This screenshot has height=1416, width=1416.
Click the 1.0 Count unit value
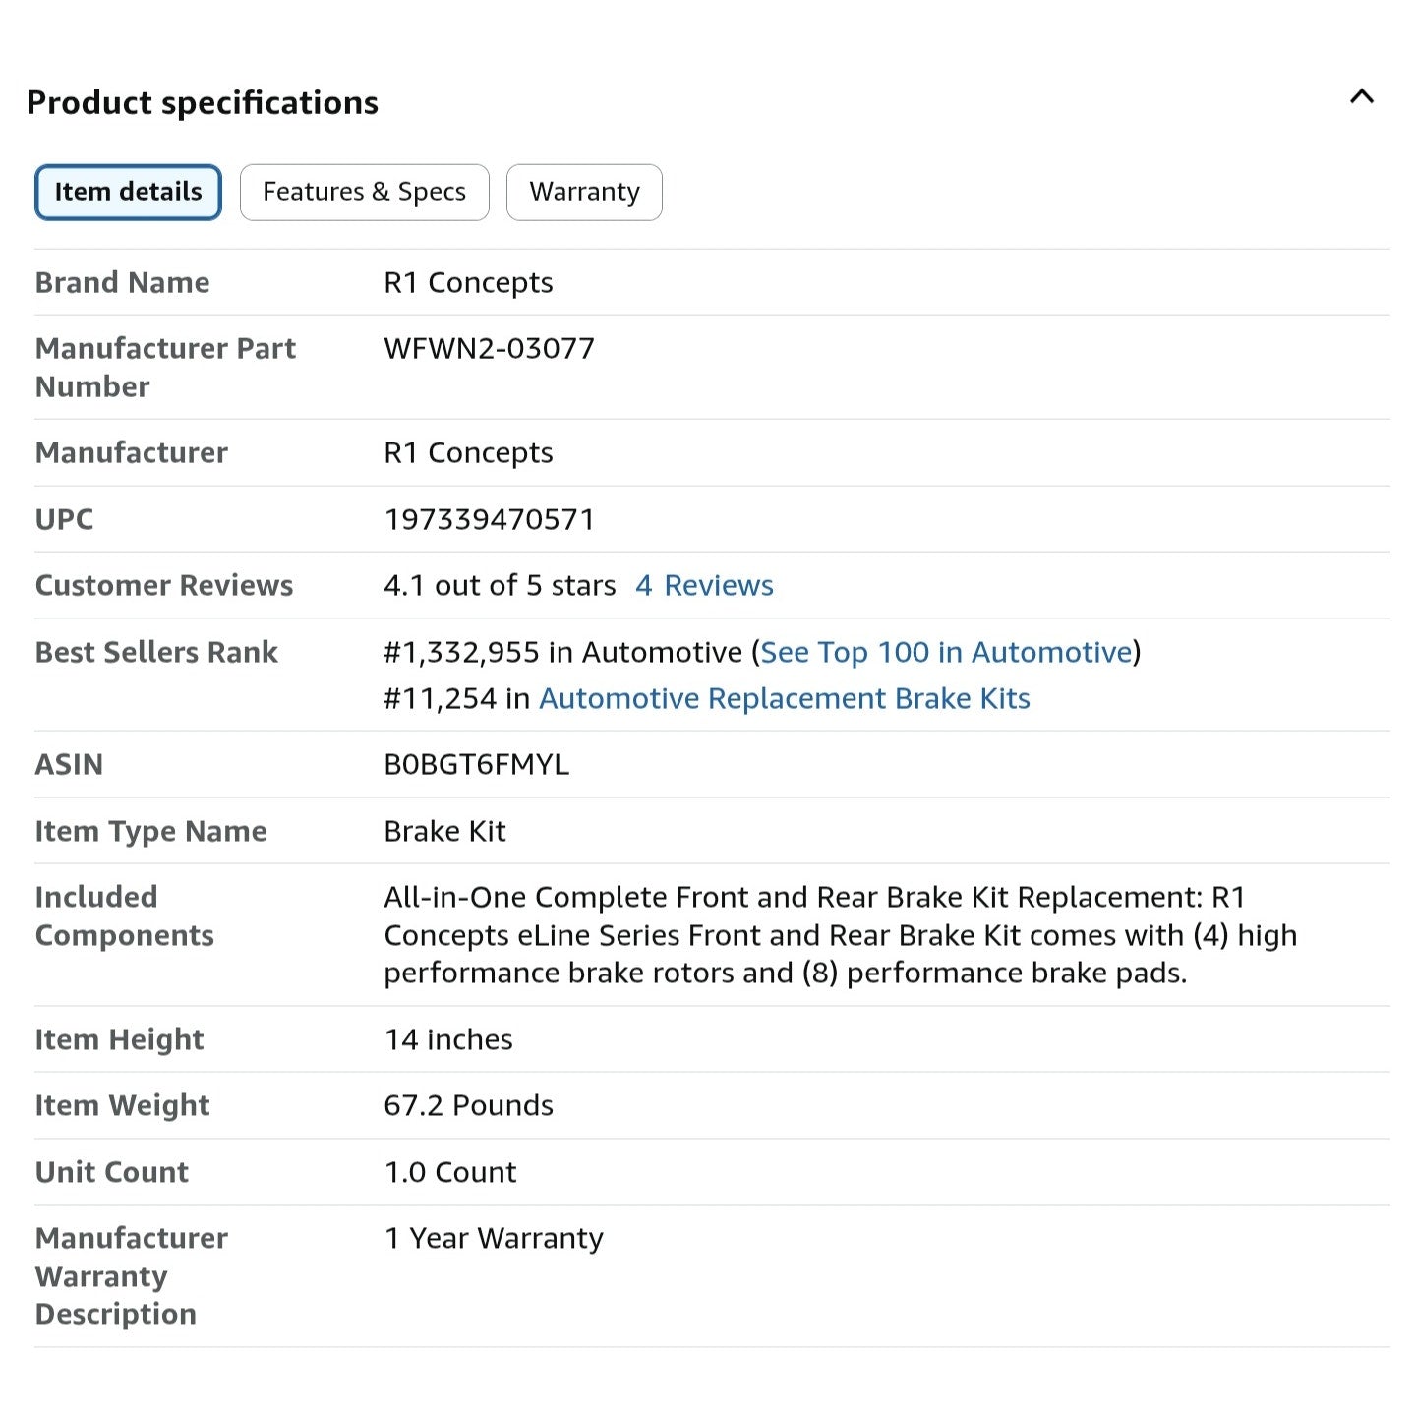click(449, 1173)
